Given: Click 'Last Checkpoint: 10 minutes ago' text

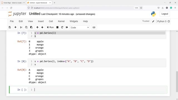Looking at the screenshot, I should click(x=58, y=14).
